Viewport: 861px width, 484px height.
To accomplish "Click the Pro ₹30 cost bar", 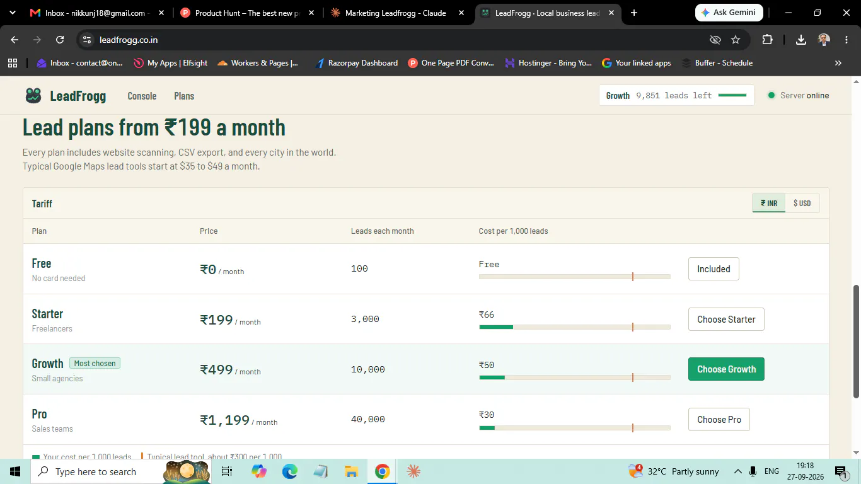I will 575,428.
